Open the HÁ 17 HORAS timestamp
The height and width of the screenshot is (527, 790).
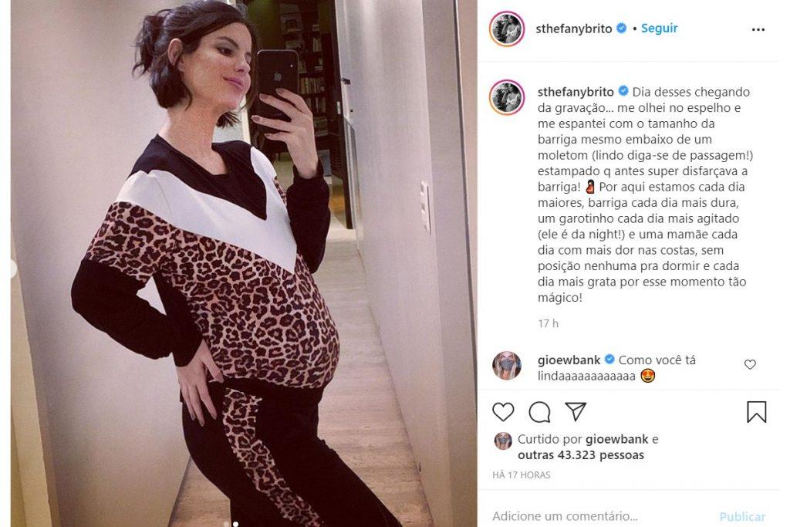click(x=522, y=475)
